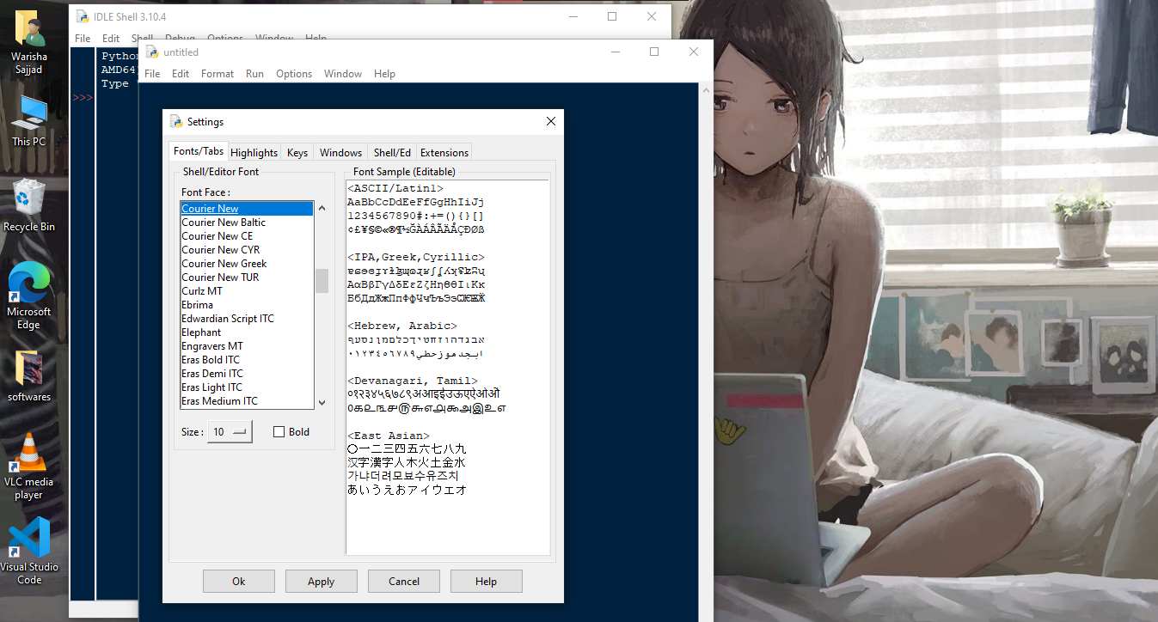Select Curlz MT font
1158x622 pixels.
[x=248, y=291]
